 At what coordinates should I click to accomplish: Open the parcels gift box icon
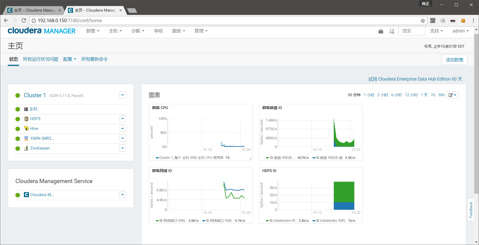381,31
